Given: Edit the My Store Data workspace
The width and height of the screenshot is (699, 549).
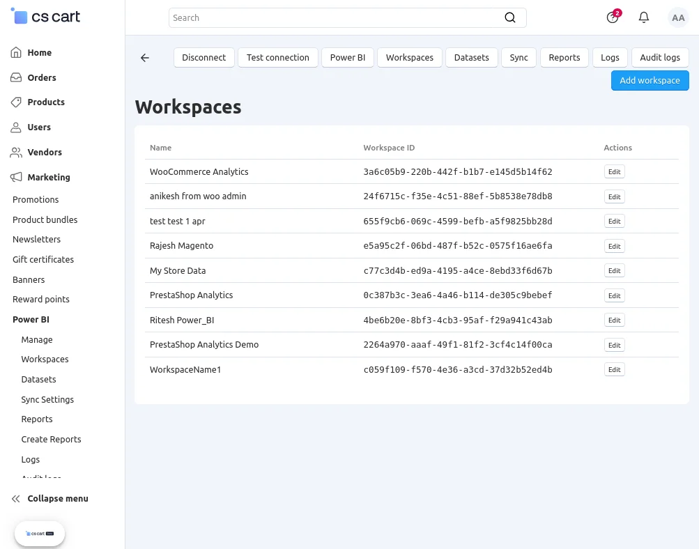Looking at the screenshot, I should (614, 270).
